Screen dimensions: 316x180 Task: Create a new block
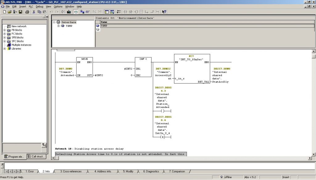pos(4,12)
